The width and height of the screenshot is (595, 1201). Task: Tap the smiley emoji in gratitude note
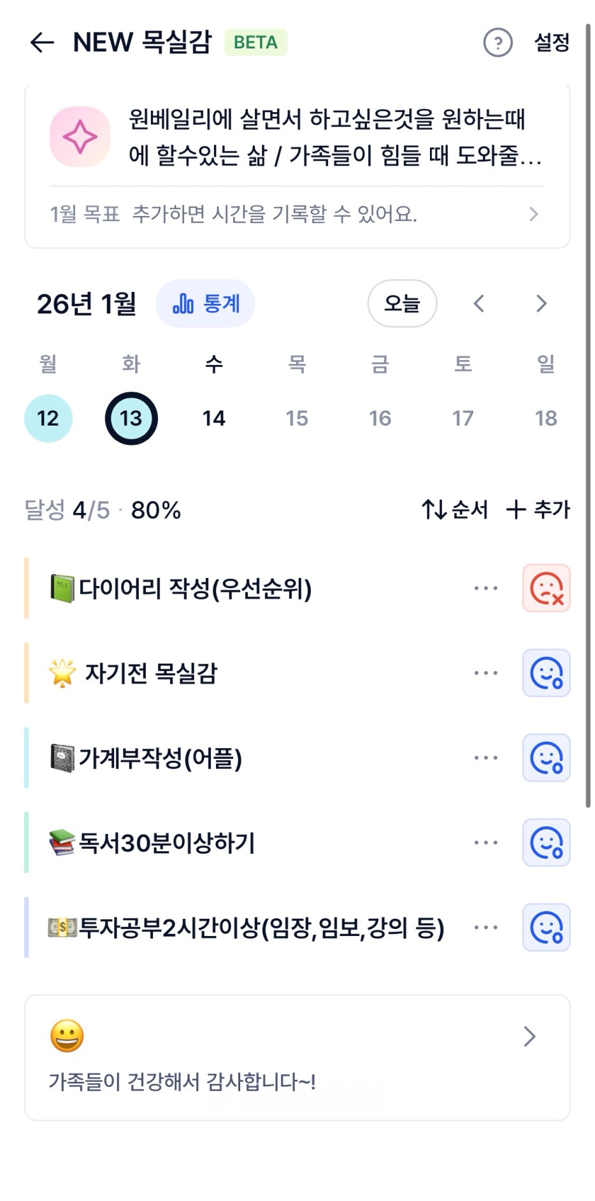point(67,1035)
